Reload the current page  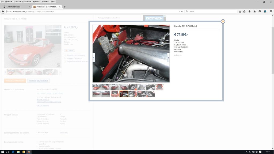tap(182, 11)
